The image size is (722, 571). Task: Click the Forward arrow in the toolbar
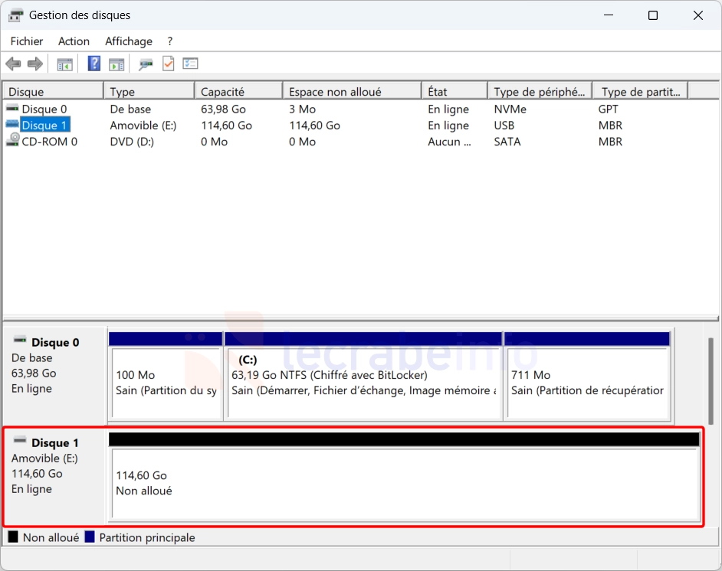[34, 64]
